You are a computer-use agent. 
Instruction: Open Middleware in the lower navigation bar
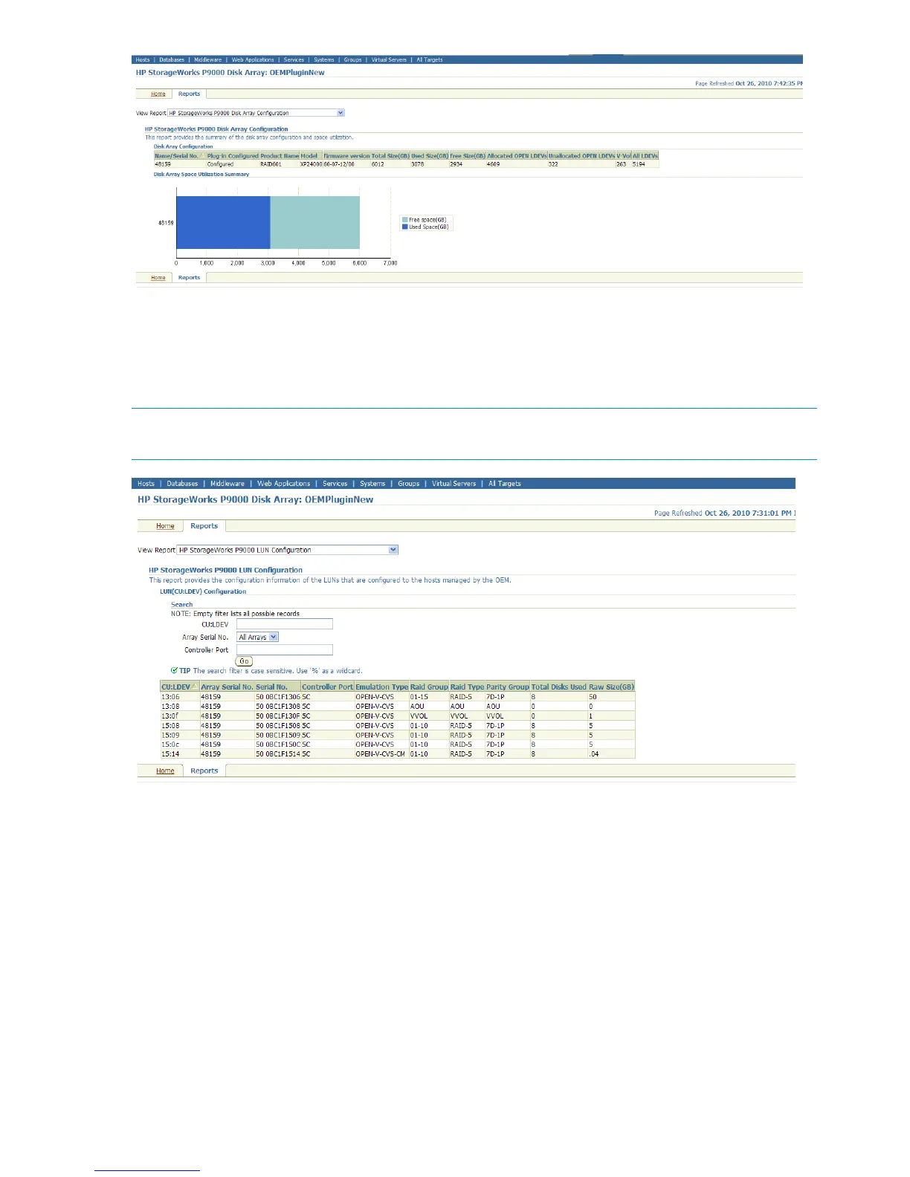coord(227,484)
